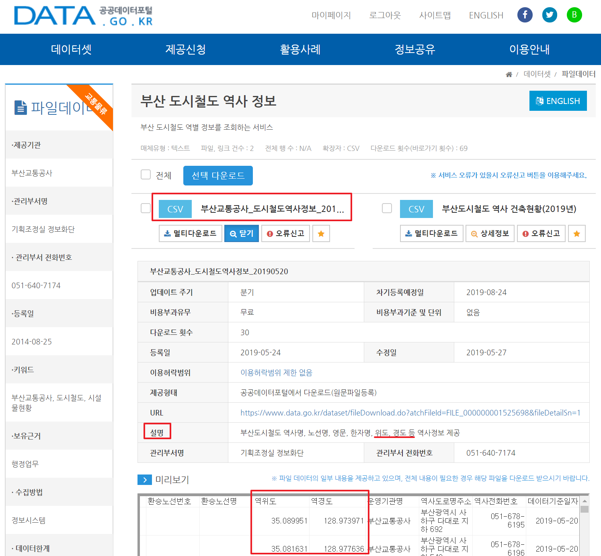
Task: Click the CSV badge of 부산교통공사 file
Action: [175, 209]
